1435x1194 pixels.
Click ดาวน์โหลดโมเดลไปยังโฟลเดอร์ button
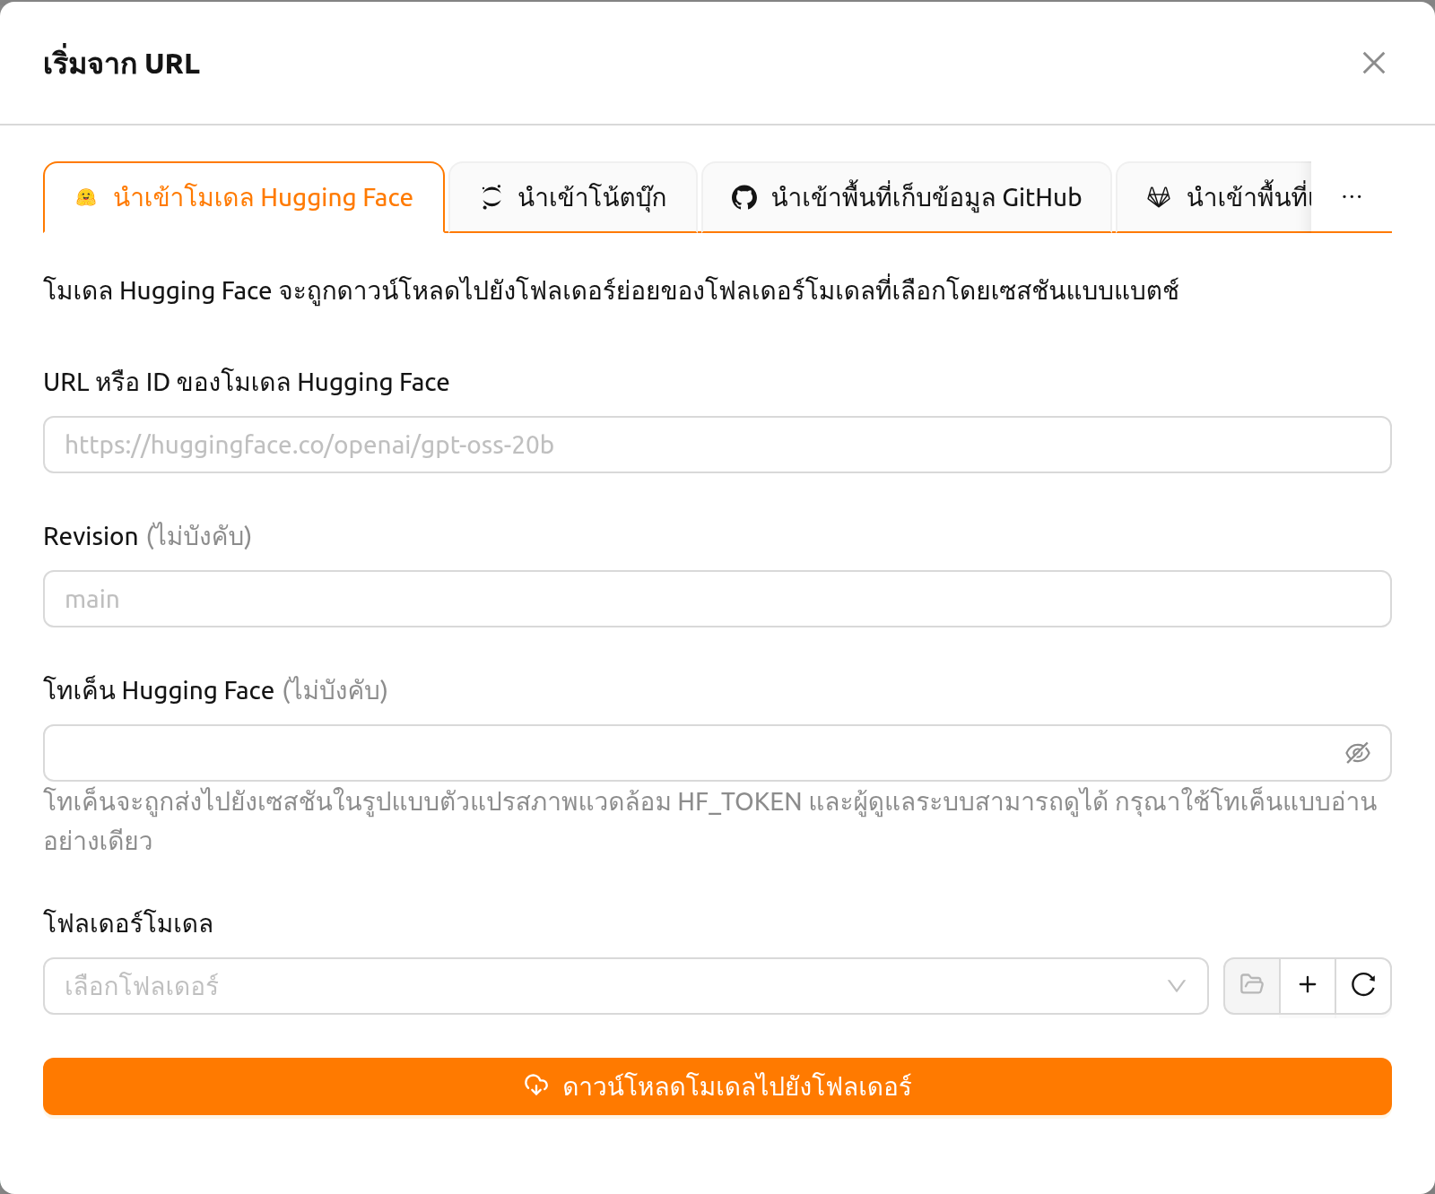(x=717, y=1086)
